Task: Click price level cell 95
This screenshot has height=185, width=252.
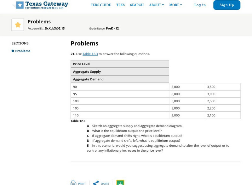Action: [x=120, y=94]
